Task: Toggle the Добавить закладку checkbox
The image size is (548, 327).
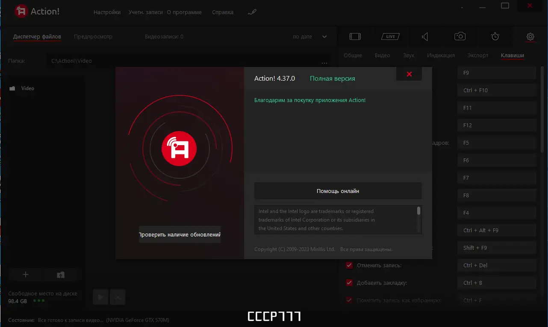Action: [x=350, y=283]
